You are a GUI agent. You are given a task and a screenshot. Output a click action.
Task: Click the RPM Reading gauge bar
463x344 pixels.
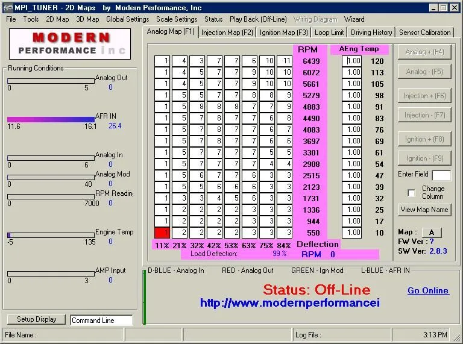pos(51,196)
